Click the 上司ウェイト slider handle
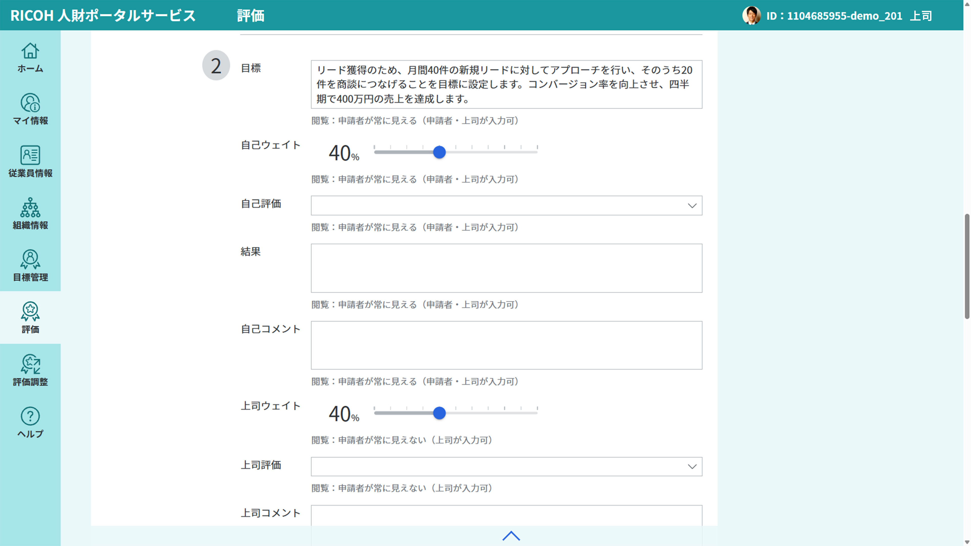This screenshot has width=971, height=546. pos(439,413)
